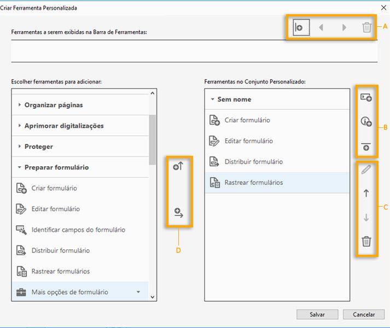Expand the Aprimorar digitalizações category
The width and height of the screenshot is (390, 328).
[x=63, y=126]
